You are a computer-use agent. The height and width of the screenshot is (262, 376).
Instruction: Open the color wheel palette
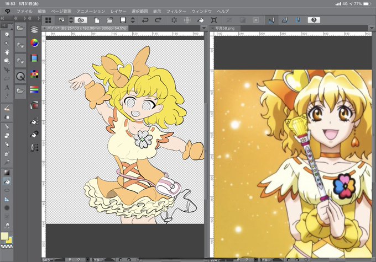click(34, 43)
